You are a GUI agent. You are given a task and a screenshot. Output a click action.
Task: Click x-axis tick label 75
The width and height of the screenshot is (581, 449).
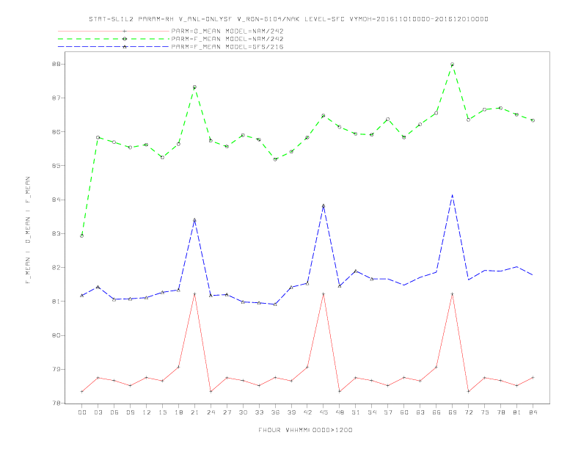pos(485,412)
